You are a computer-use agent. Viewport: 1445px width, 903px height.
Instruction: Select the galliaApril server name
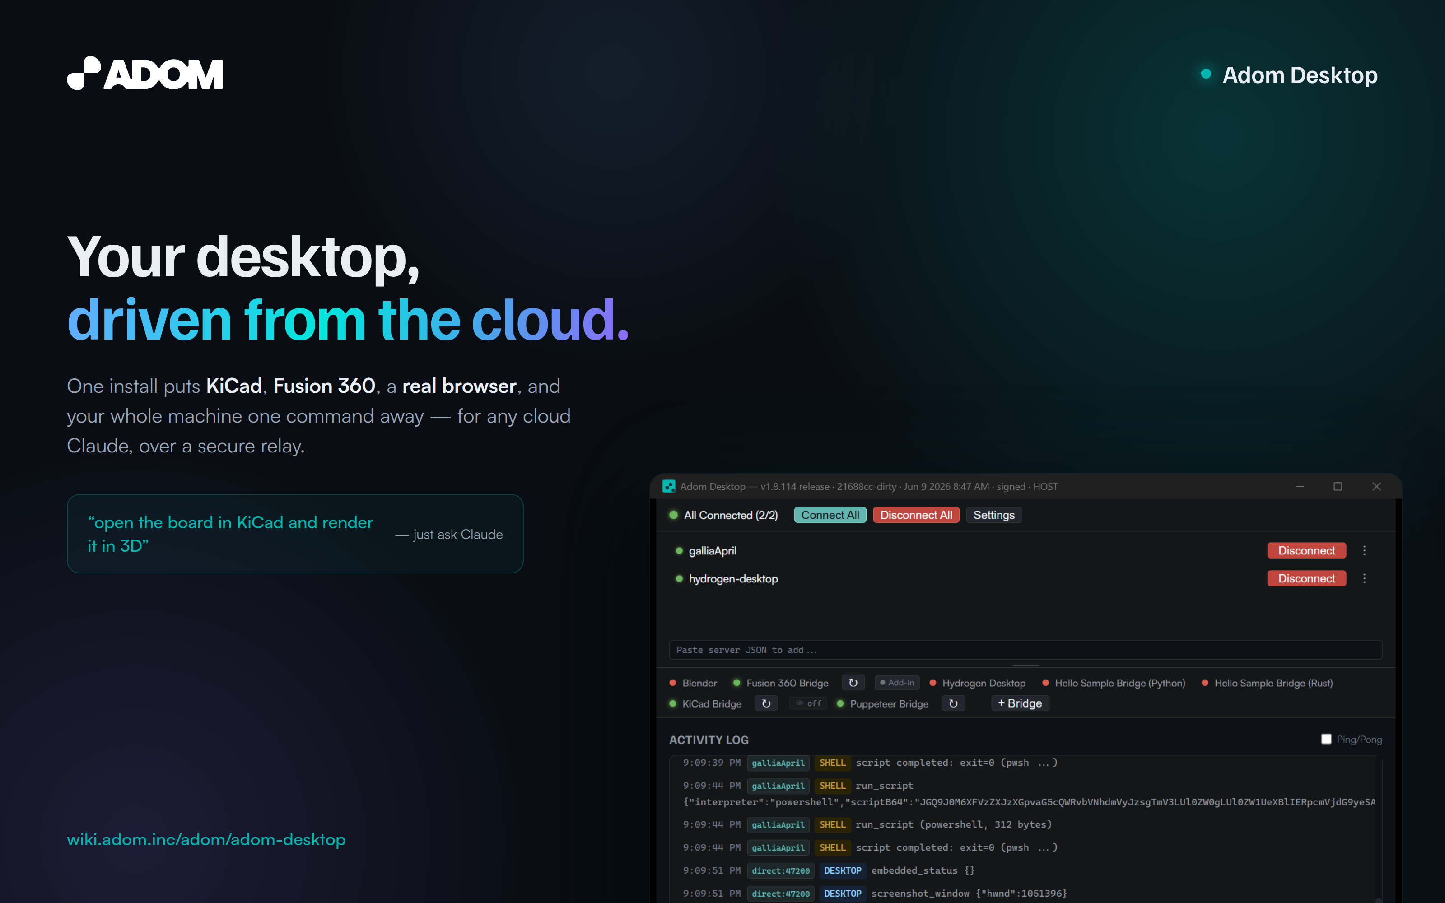coord(713,551)
